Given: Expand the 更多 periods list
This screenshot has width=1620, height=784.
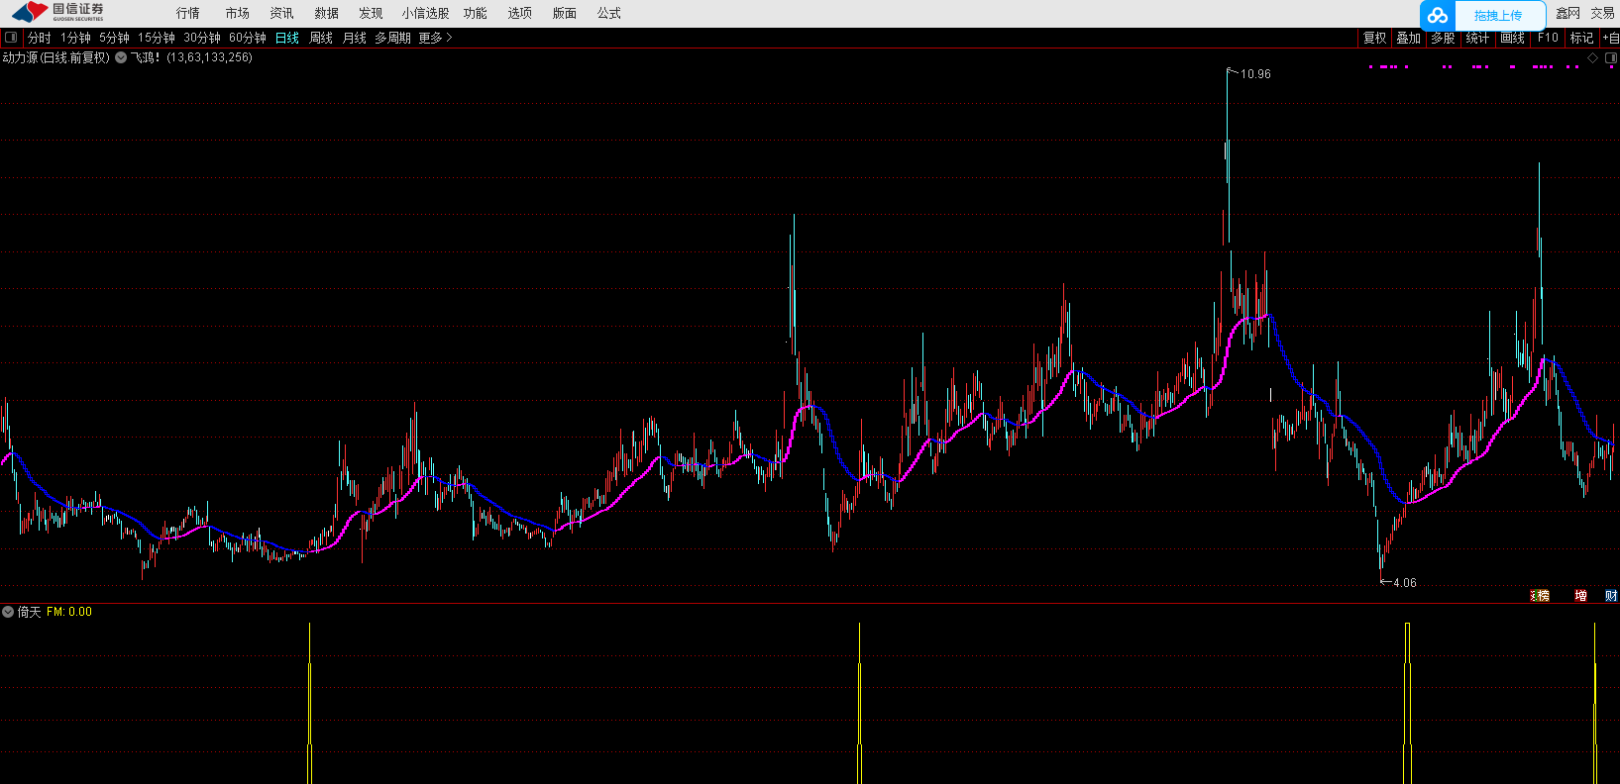Looking at the screenshot, I should pos(435,38).
